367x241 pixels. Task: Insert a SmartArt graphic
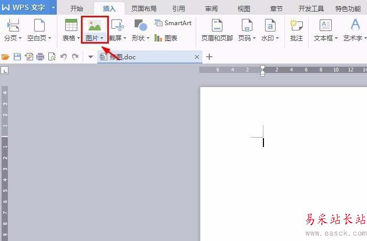(x=173, y=23)
